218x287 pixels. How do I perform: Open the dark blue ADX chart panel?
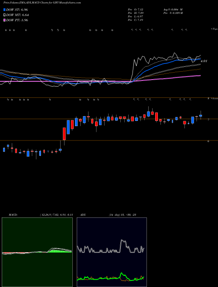112,252
